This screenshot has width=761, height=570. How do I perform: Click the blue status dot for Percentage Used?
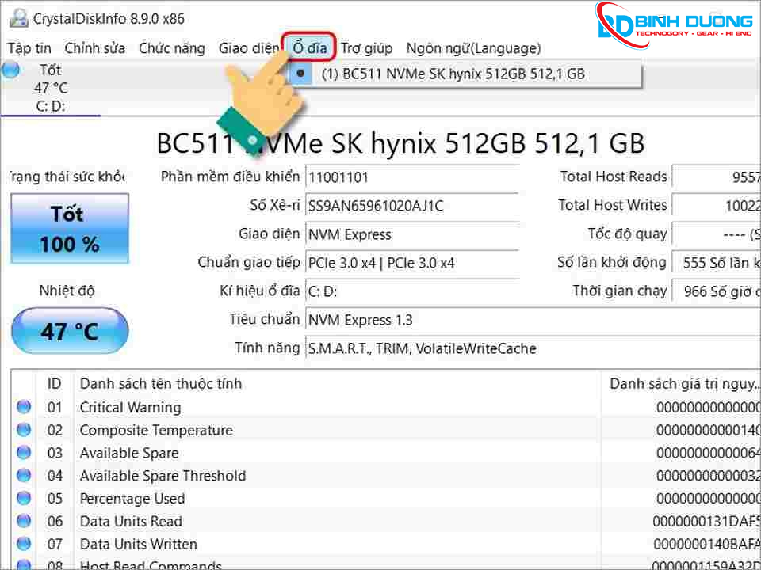(23, 498)
